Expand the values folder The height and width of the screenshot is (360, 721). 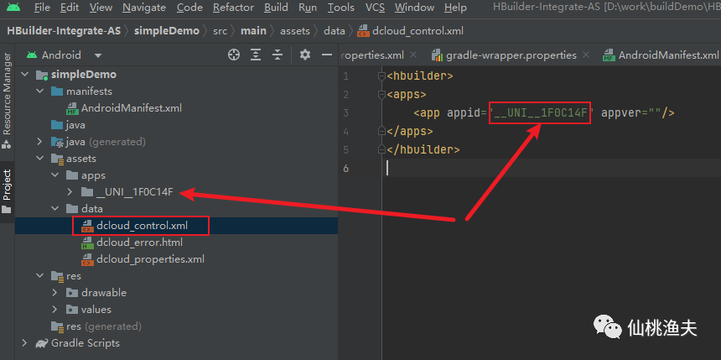(54, 310)
